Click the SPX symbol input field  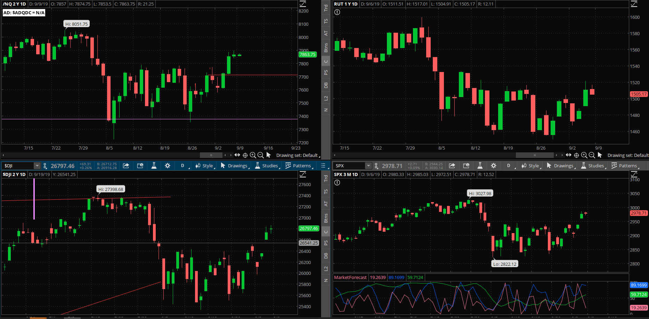click(349, 166)
